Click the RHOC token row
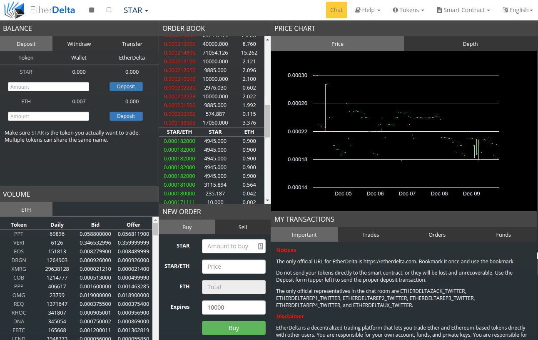538x340 pixels. click(x=76, y=313)
